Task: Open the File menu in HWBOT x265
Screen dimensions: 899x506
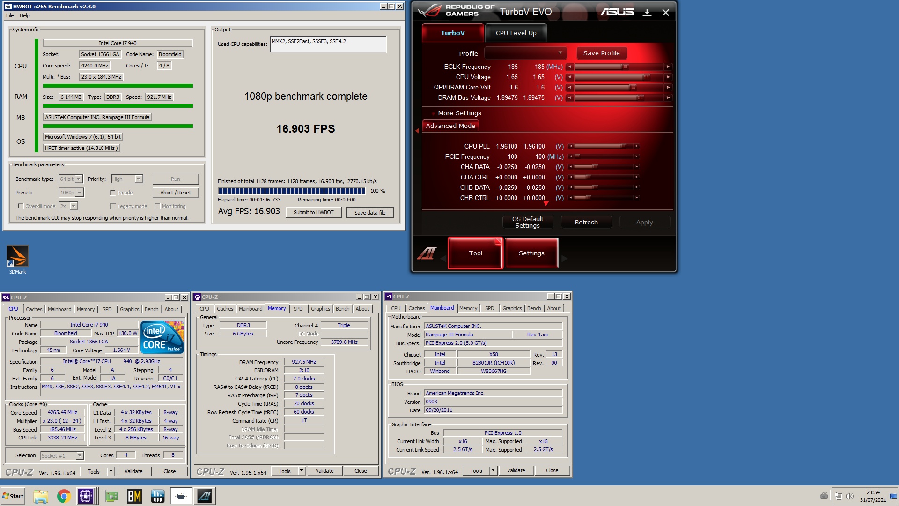Action: (10, 15)
